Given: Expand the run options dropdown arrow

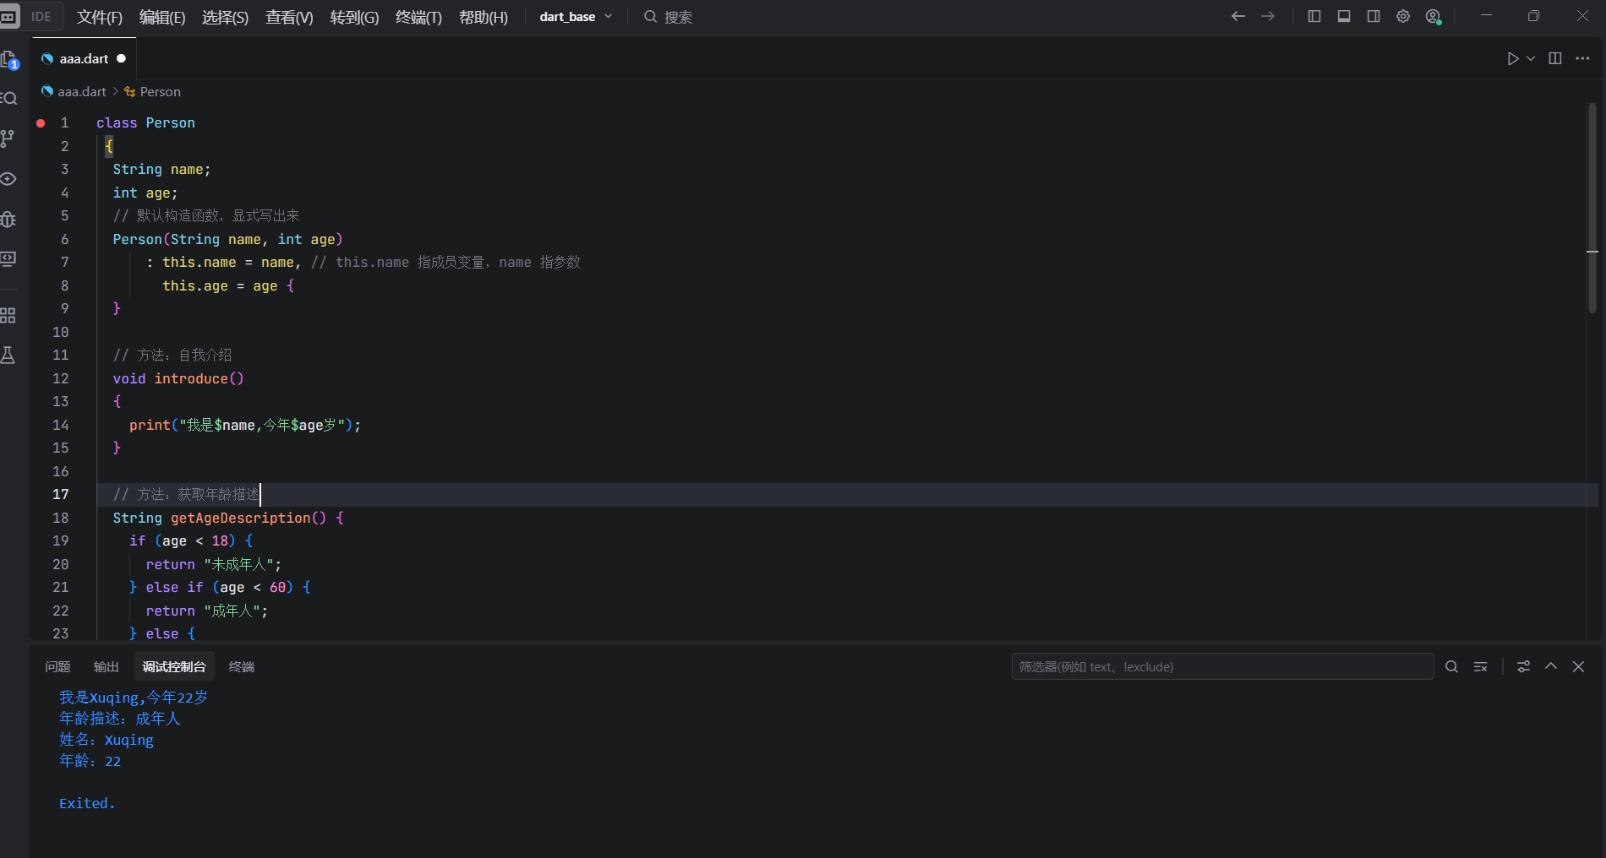Looking at the screenshot, I should pos(1531,58).
